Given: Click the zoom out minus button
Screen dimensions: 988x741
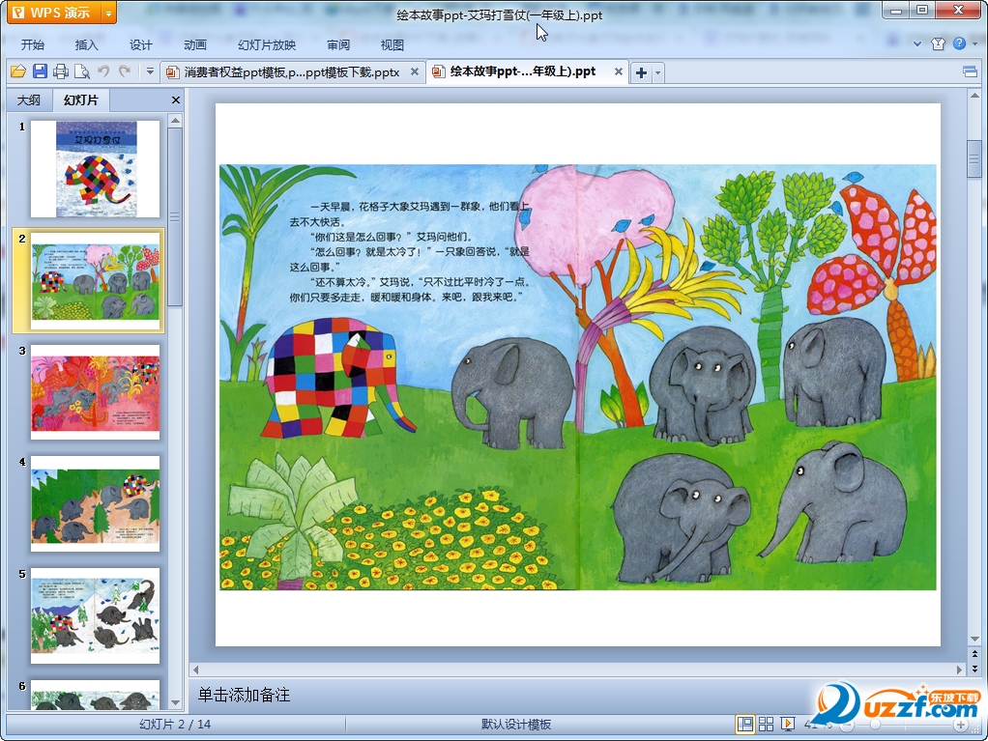Looking at the screenshot, I should (848, 726).
